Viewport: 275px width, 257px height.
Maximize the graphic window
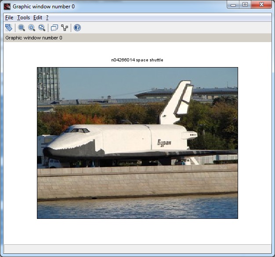tap(245, 5)
